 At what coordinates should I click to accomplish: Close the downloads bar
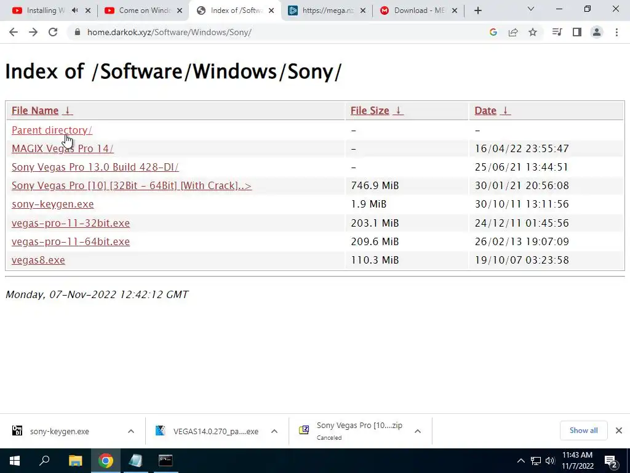pyautogui.click(x=619, y=431)
